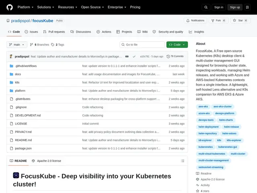
Task: Click the Go to file search field
Action: pos(142,45)
